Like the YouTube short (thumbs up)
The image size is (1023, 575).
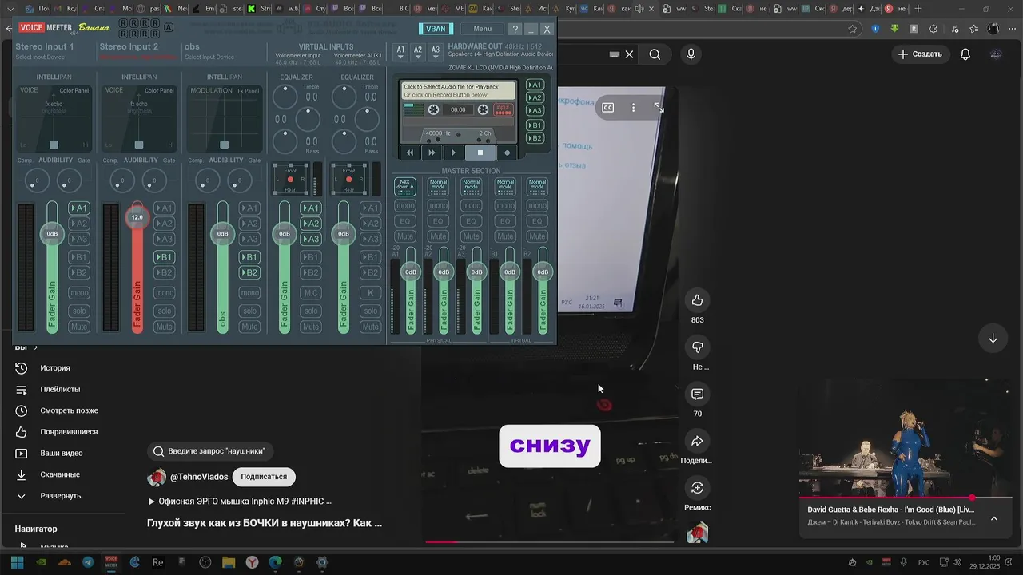(697, 300)
